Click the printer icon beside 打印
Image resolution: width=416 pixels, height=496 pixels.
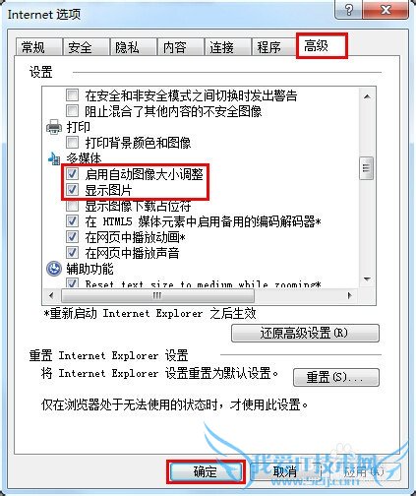(x=54, y=127)
